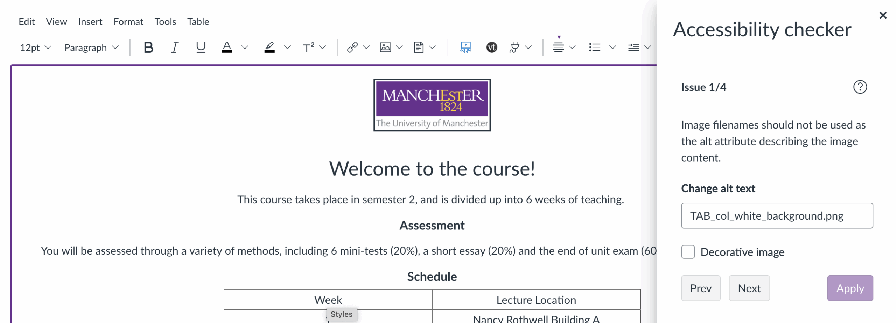Screen dimensions: 896x323
Task: Click the VoiceThread icon
Action: (492, 47)
